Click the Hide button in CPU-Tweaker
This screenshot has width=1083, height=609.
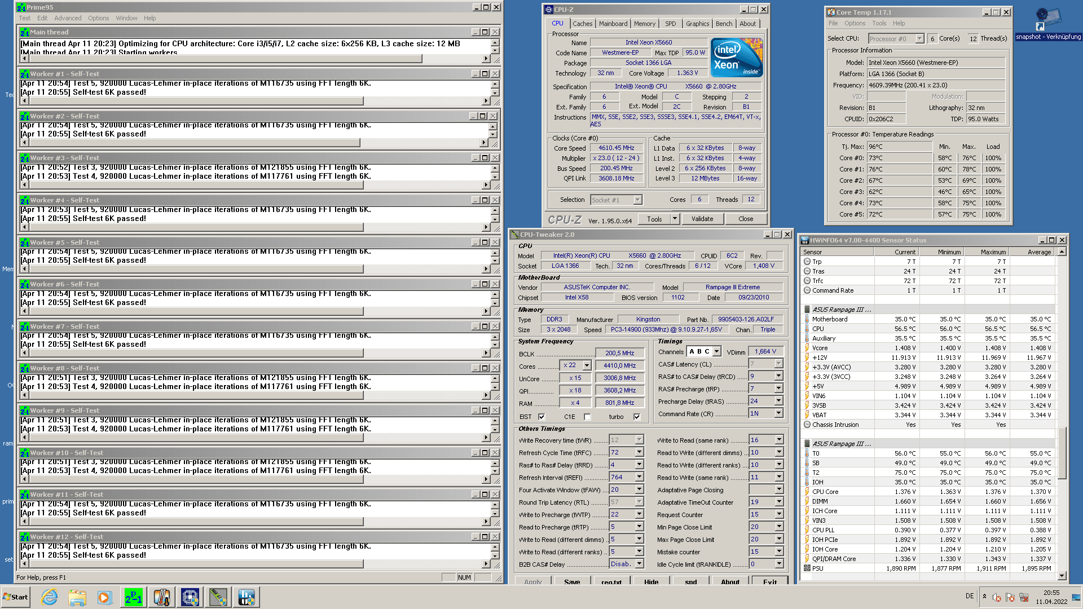pyautogui.click(x=651, y=581)
